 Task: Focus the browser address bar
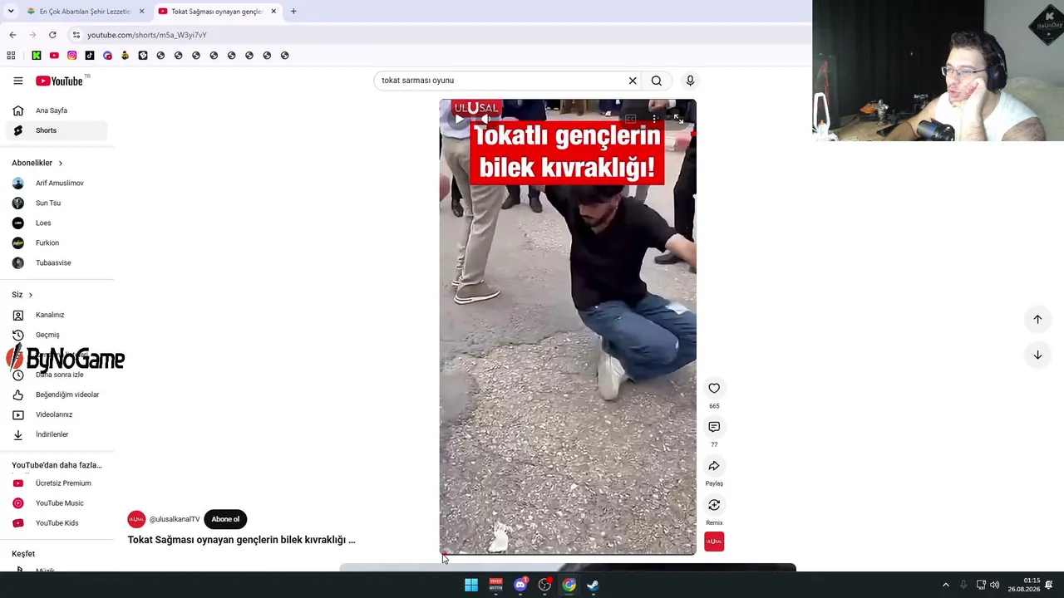point(441,35)
